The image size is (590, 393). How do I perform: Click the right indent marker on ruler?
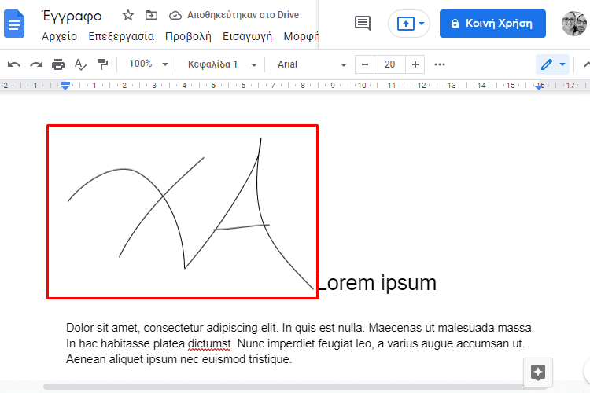[x=539, y=86]
